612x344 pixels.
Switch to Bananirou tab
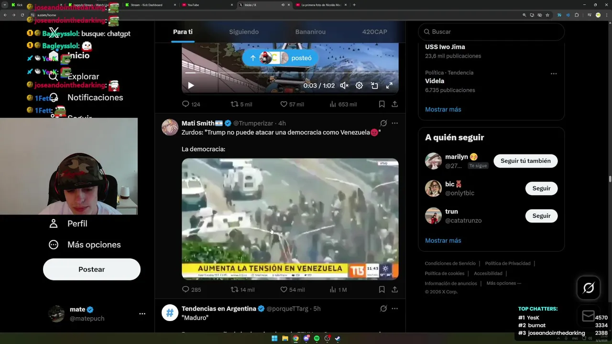(310, 32)
